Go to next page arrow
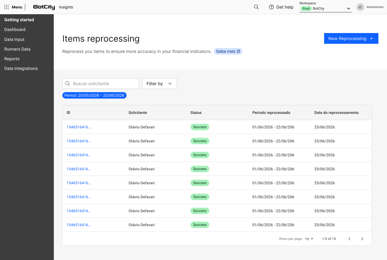Viewport: 387px width, 260px height. (362, 239)
